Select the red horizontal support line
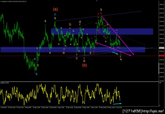This screenshot has width=165, height=114. point(79,56)
